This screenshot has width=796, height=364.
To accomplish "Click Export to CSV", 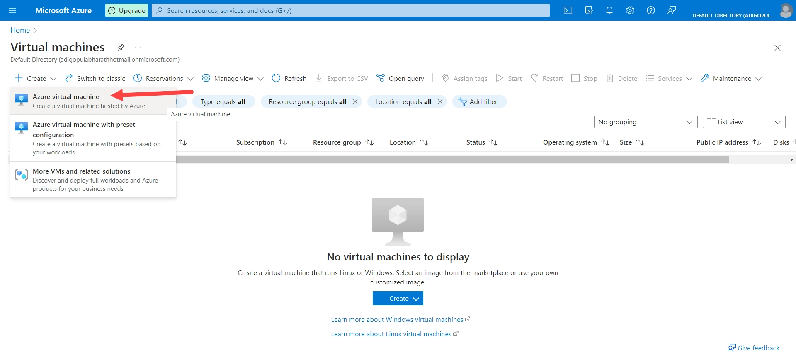I will coord(342,78).
